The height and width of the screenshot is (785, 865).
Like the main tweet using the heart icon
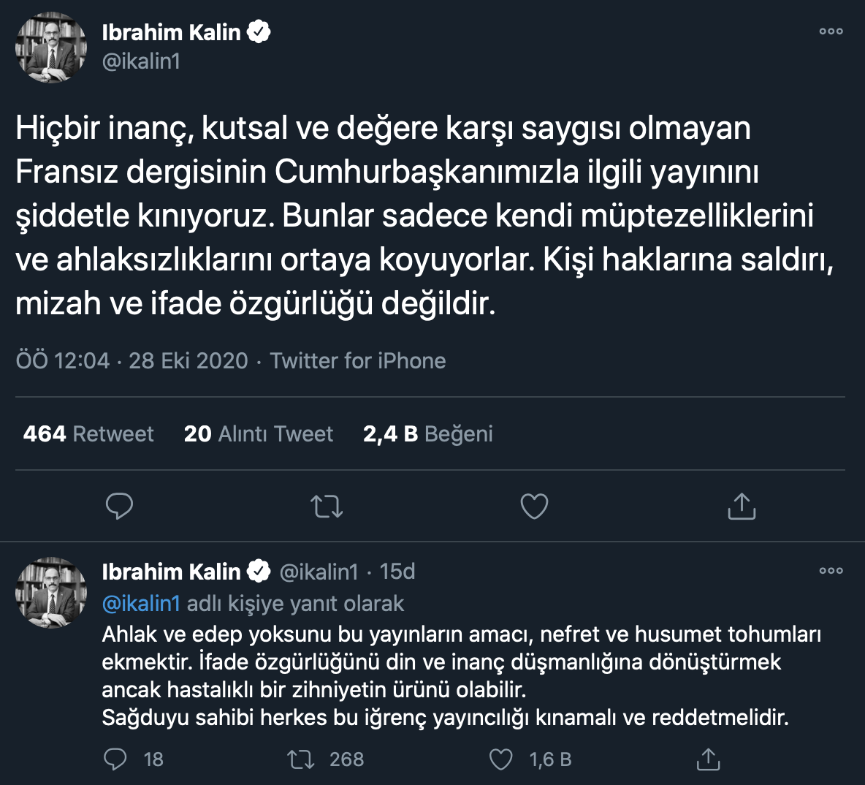coord(533,505)
